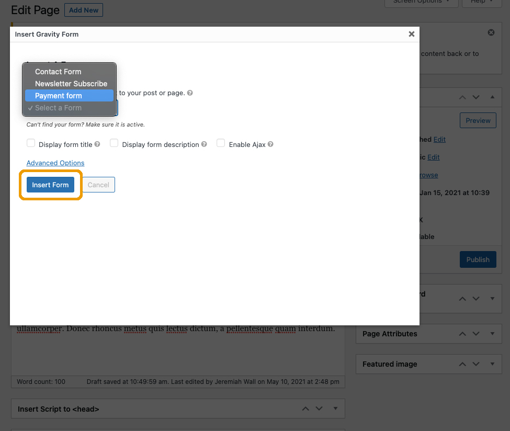Click the Insert Form button

click(50, 185)
